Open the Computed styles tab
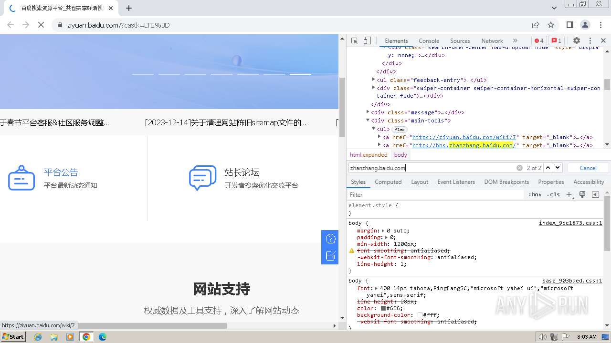Viewport: 611px width, 343px height. coord(388,182)
